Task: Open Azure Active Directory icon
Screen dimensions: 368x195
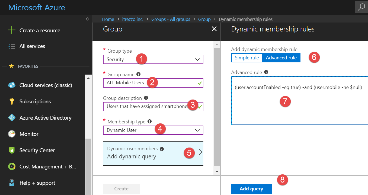Action: [12, 118]
